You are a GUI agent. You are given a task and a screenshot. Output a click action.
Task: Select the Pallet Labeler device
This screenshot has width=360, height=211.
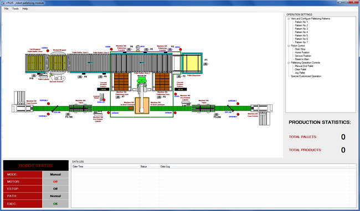tap(44, 76)
